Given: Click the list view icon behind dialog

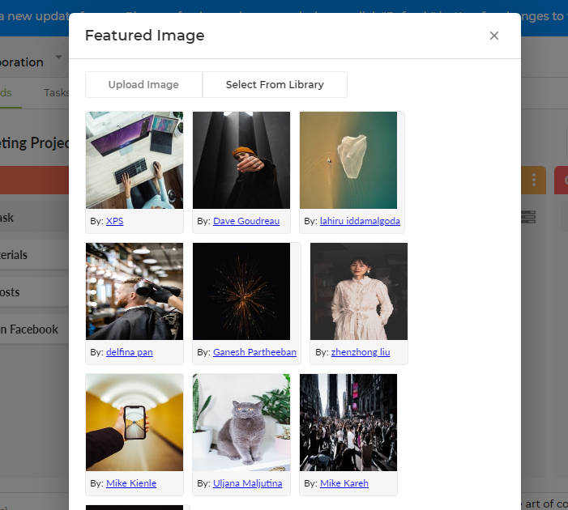Looking at the screenshot, I should (x=528, y=217).
